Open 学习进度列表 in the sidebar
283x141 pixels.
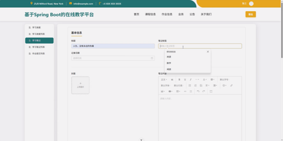point(39,34)
